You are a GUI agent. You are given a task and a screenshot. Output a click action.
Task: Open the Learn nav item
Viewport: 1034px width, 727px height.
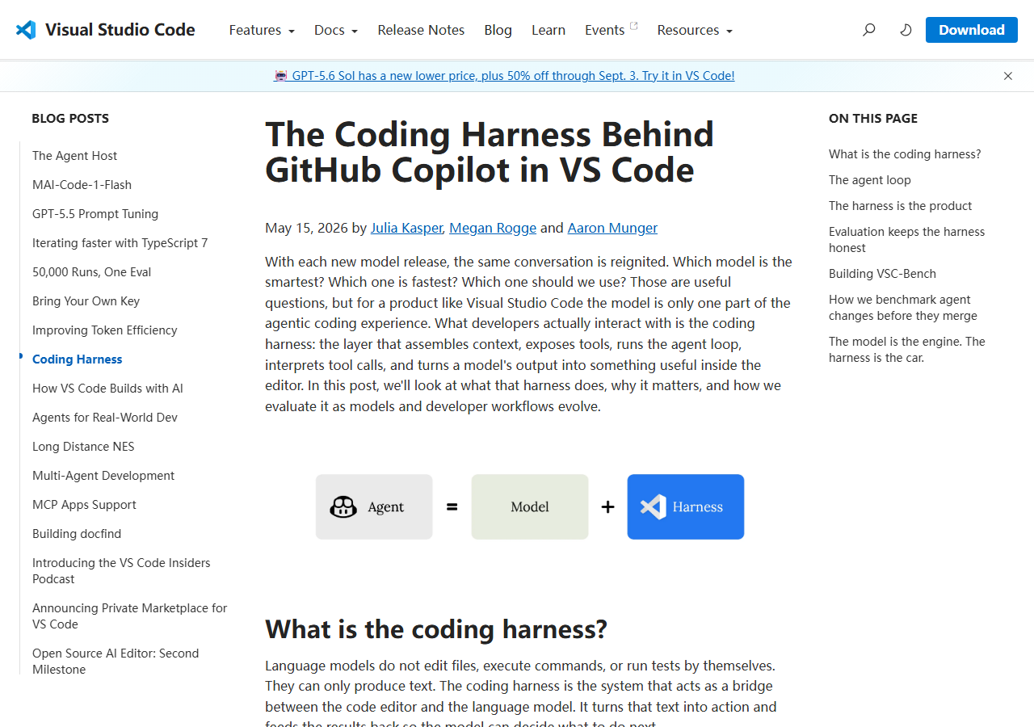pos(549,30)
